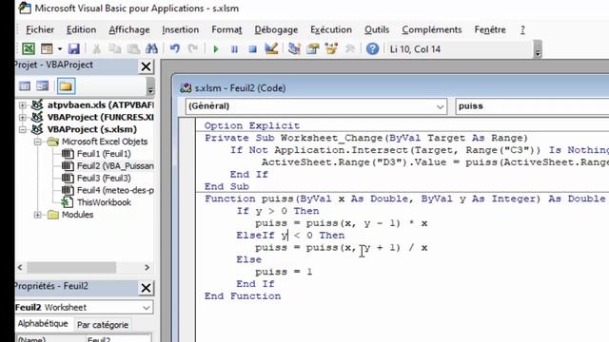Expand the atpvbaen.xls project node

coord(23,105)
